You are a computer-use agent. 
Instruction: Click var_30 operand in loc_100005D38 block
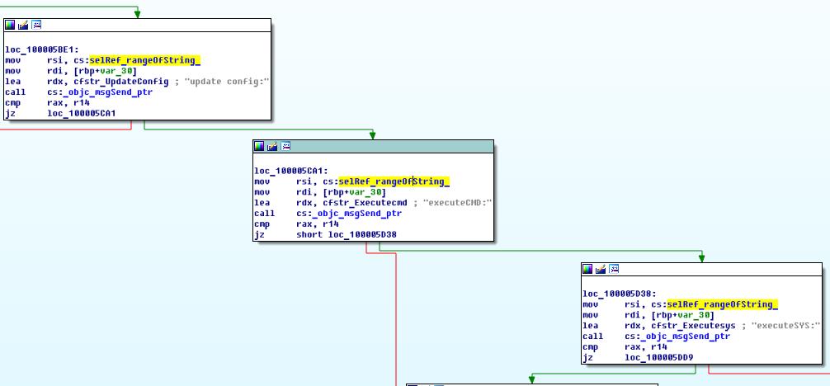(693, 315)
